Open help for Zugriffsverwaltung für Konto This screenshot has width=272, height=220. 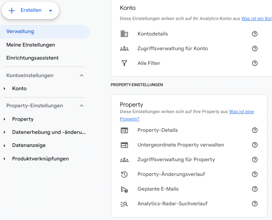click(x=255, y=49)
